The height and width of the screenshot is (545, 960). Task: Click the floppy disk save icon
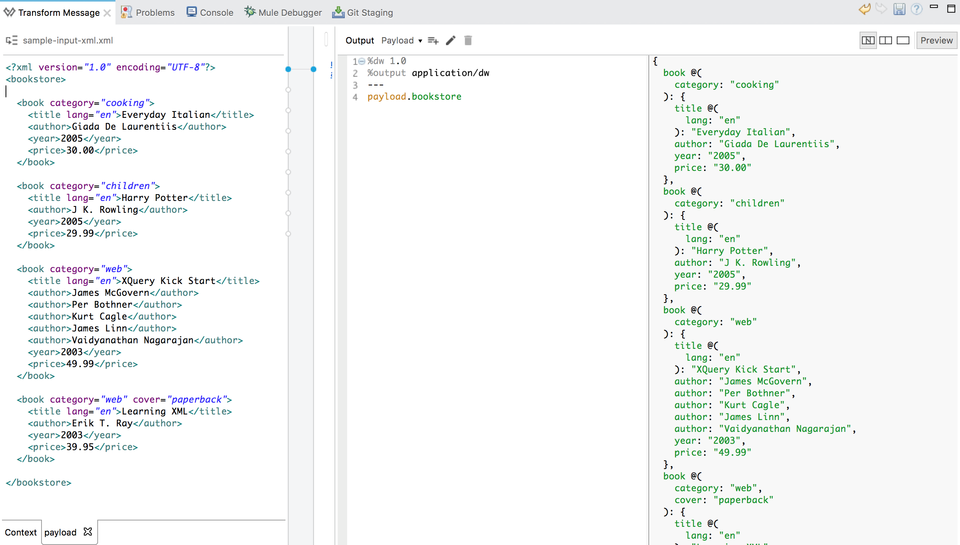point(899,9)
